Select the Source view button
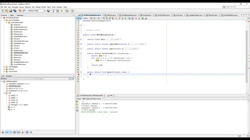 [x=79, y=18]
